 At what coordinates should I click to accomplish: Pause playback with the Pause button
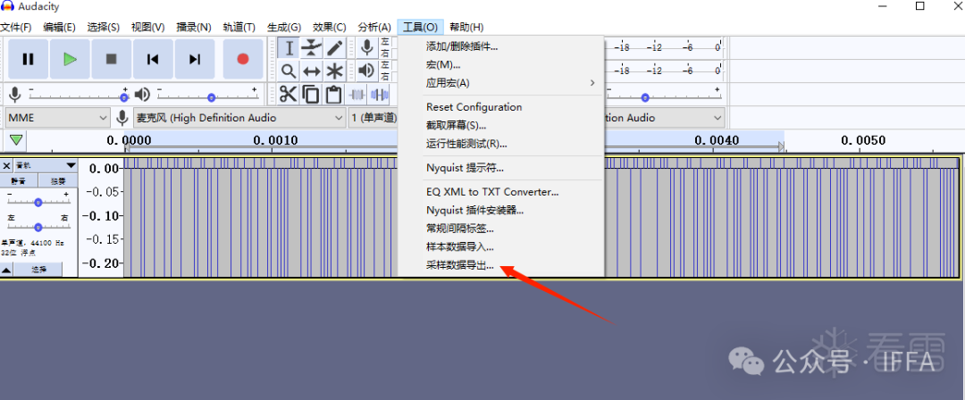pos(28,59)
